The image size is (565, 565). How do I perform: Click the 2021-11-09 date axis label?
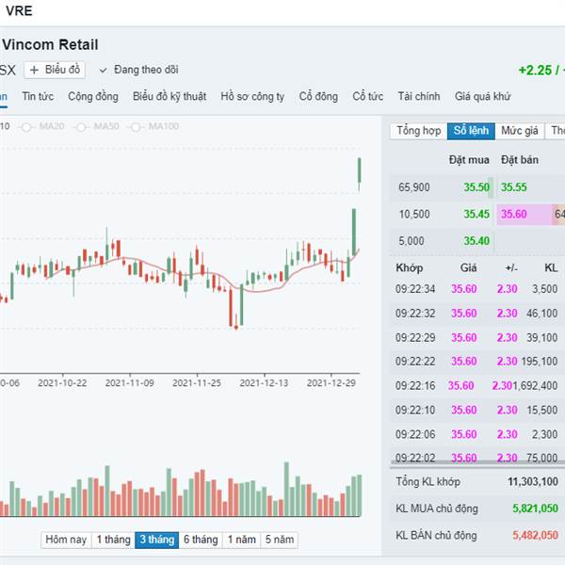pyautogui.click(x=129, y=382)
